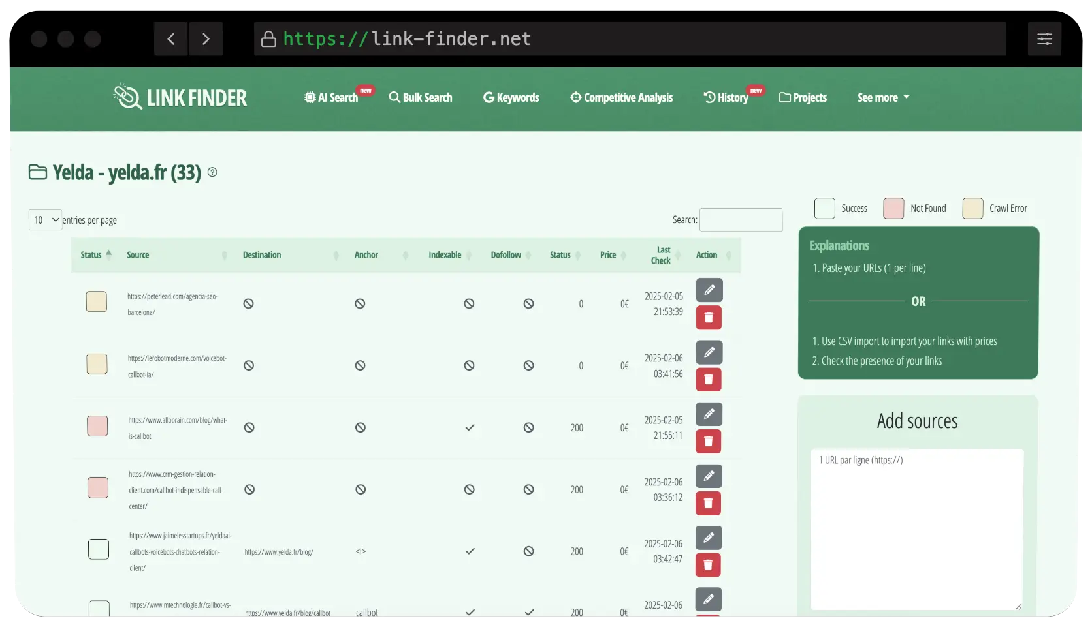Open yelda.fr/blog/ destination link
The width and height of the screenshot is (1092, 625).
[x=279, y=552]
